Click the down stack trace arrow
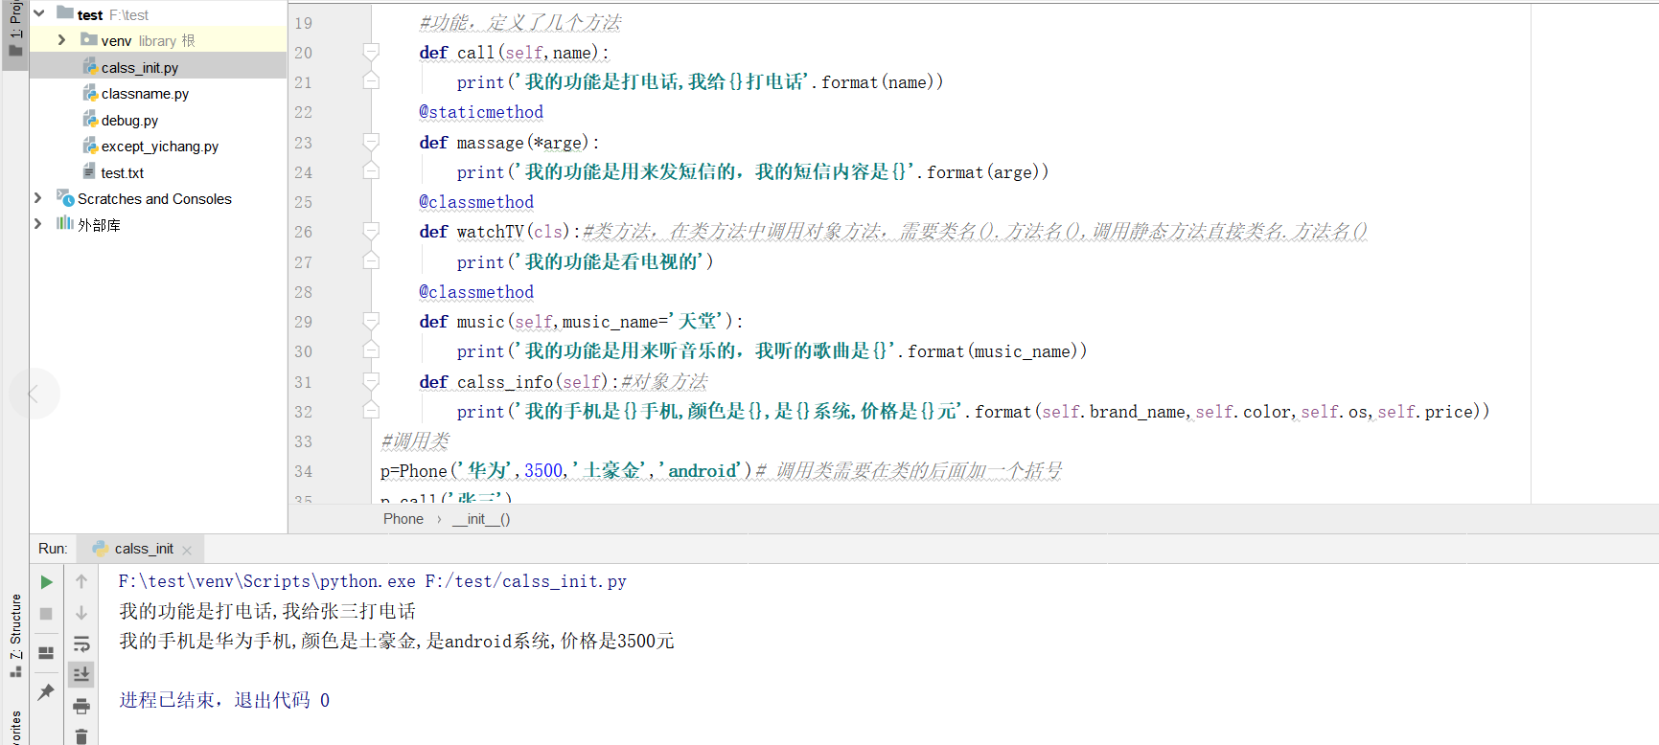1659x745 pixels. pyautogui.click(x=81, y=613)
